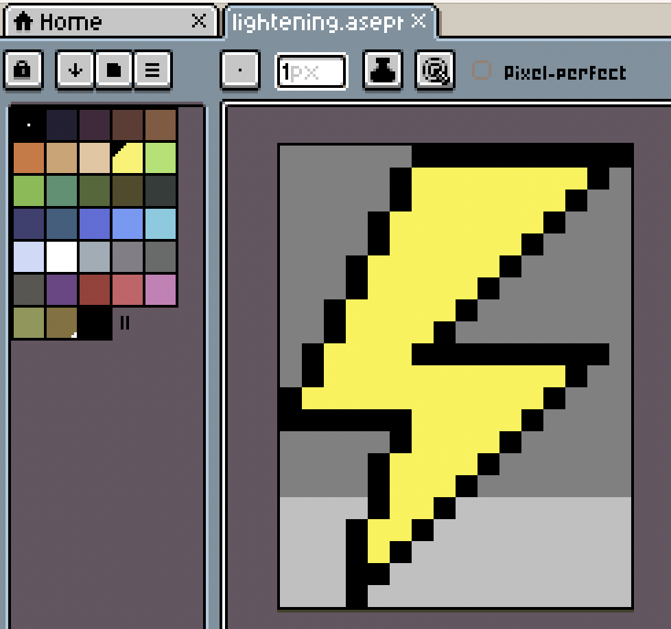Select the dark indigo palette swatch
The width and height of the screenshot is (671, 629).
[x=29, y=223]
